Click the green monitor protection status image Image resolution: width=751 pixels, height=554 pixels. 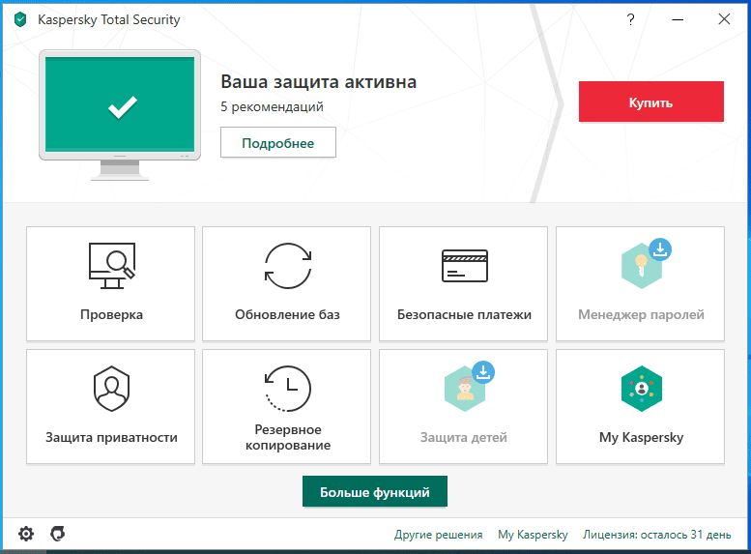(x=120, y=115)
